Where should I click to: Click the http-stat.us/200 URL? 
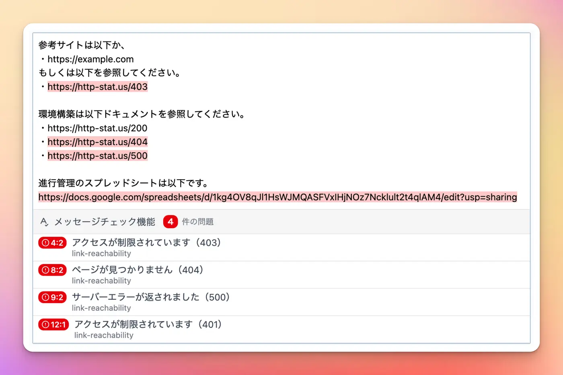tap(97, 128)
